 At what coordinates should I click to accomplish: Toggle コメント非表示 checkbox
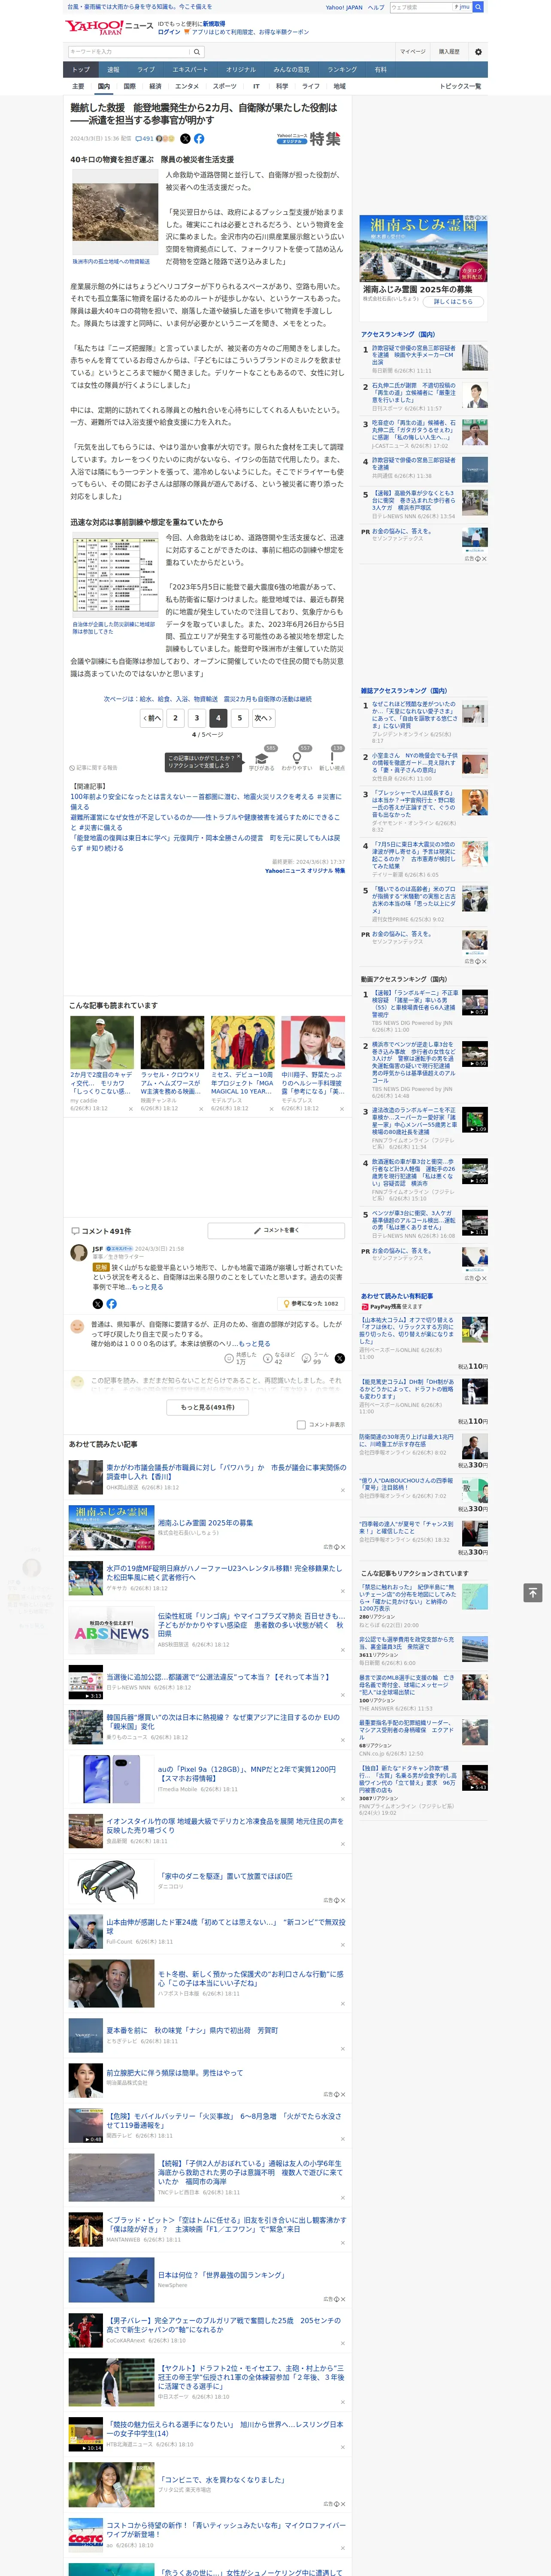(x=301, y=1425)
